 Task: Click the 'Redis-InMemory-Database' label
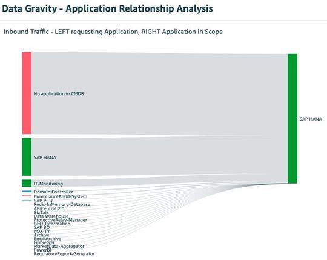pos(62,204)
